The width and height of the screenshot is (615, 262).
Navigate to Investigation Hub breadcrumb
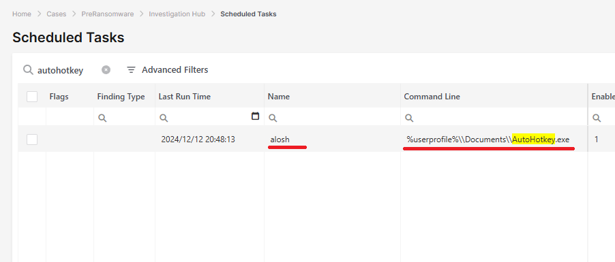coord(177,14)
